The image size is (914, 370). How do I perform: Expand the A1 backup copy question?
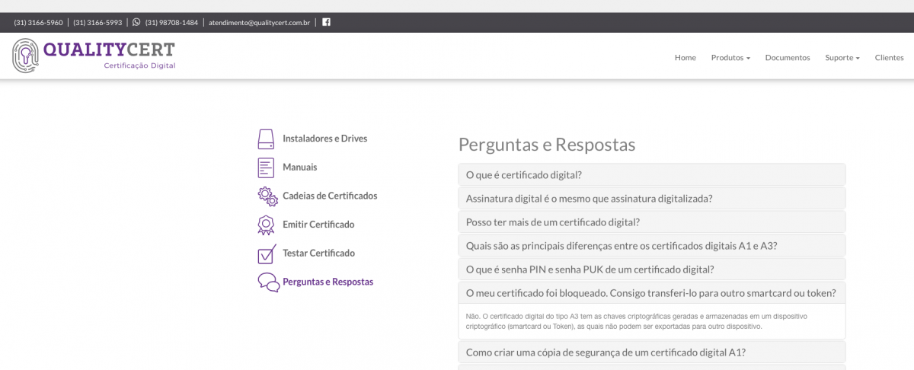(x=652, y=352)
